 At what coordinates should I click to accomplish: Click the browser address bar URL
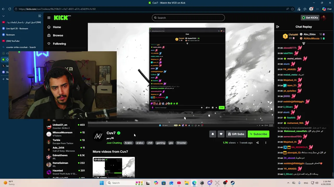tap(57, 9)
